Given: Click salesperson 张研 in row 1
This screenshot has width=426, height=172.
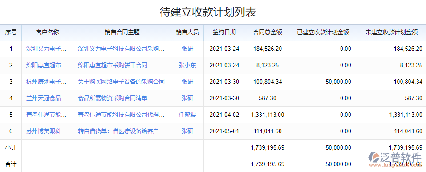Looking at the screenshot, I should tap(187, 49).
